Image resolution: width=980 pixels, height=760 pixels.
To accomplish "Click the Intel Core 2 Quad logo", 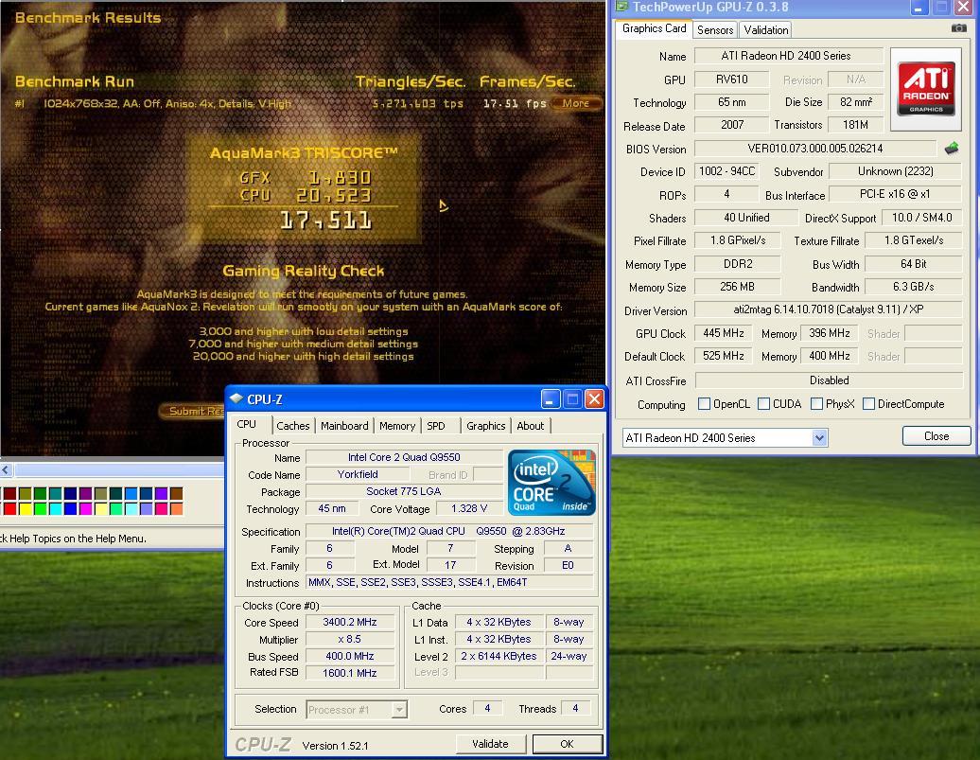I will pyautogui.click(x=551, y=483).
